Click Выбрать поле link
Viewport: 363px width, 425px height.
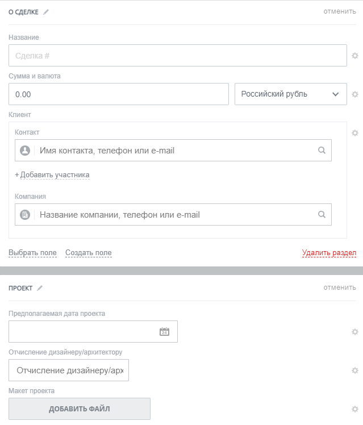(32, 253)
